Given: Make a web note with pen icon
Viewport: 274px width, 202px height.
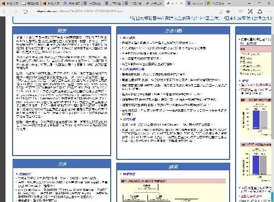Looking at the screenshot, I should [x=250, y=11].
